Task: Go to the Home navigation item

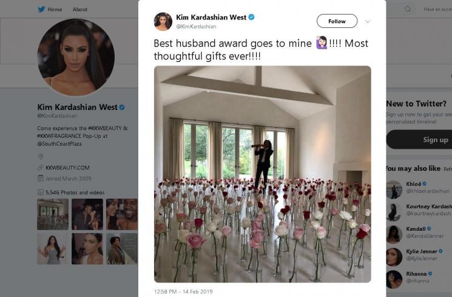Action: [55, 9]
